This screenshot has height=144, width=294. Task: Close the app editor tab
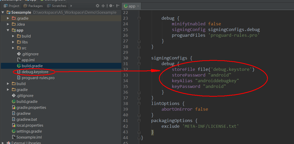(138, 6)
